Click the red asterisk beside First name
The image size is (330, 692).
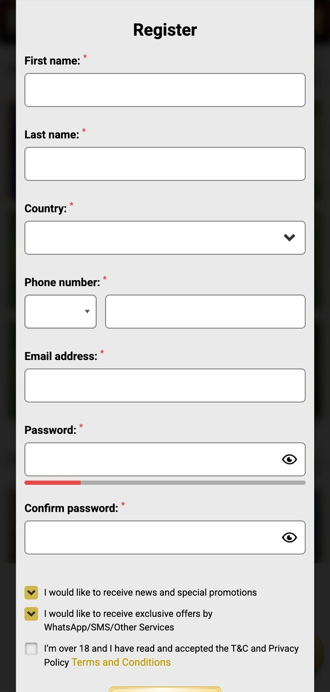click(84, 57)
